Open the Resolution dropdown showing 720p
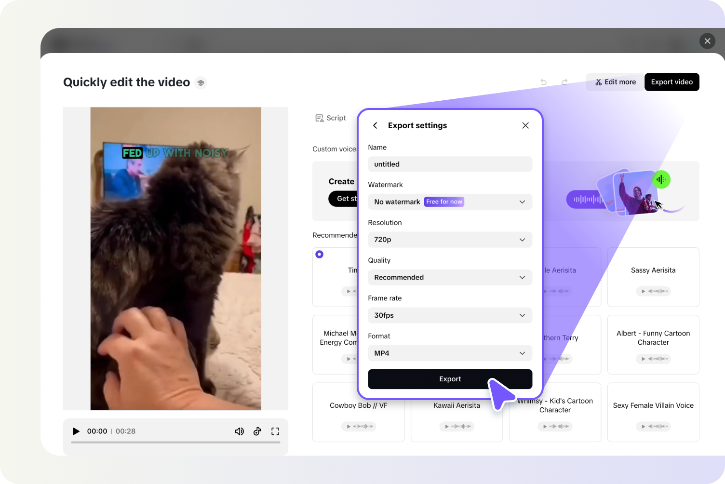This screenshot has height=484, width=725. (450, 240)
